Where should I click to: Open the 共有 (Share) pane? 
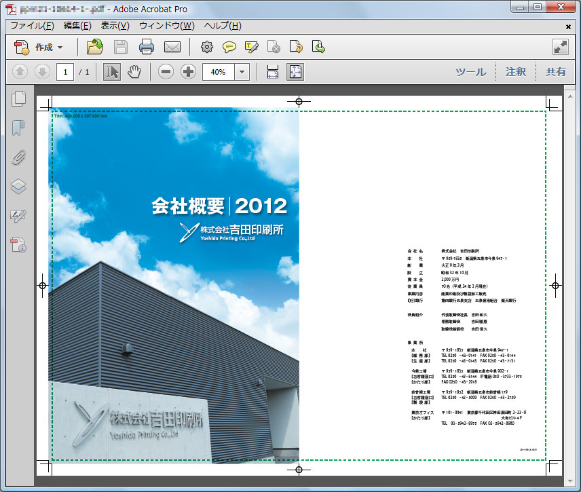pyautogui.click(x=555, y=72)
